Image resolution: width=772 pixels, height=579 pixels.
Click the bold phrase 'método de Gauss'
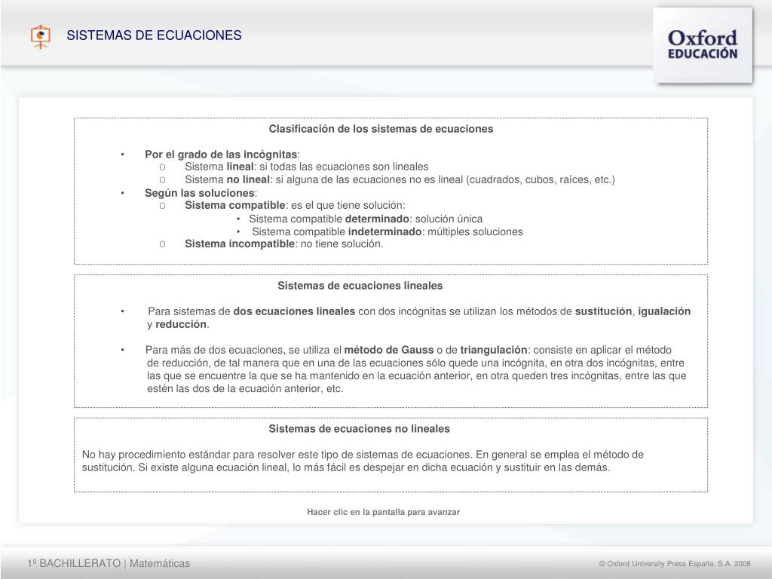click(389, 350)
